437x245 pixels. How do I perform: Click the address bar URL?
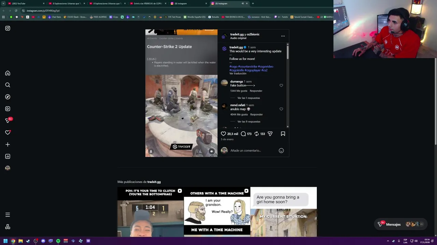[x=43, y=11]
